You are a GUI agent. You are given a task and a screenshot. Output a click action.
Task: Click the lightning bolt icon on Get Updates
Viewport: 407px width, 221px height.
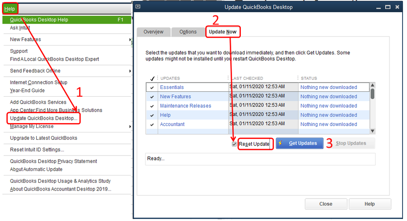click(x=280, y=143)
